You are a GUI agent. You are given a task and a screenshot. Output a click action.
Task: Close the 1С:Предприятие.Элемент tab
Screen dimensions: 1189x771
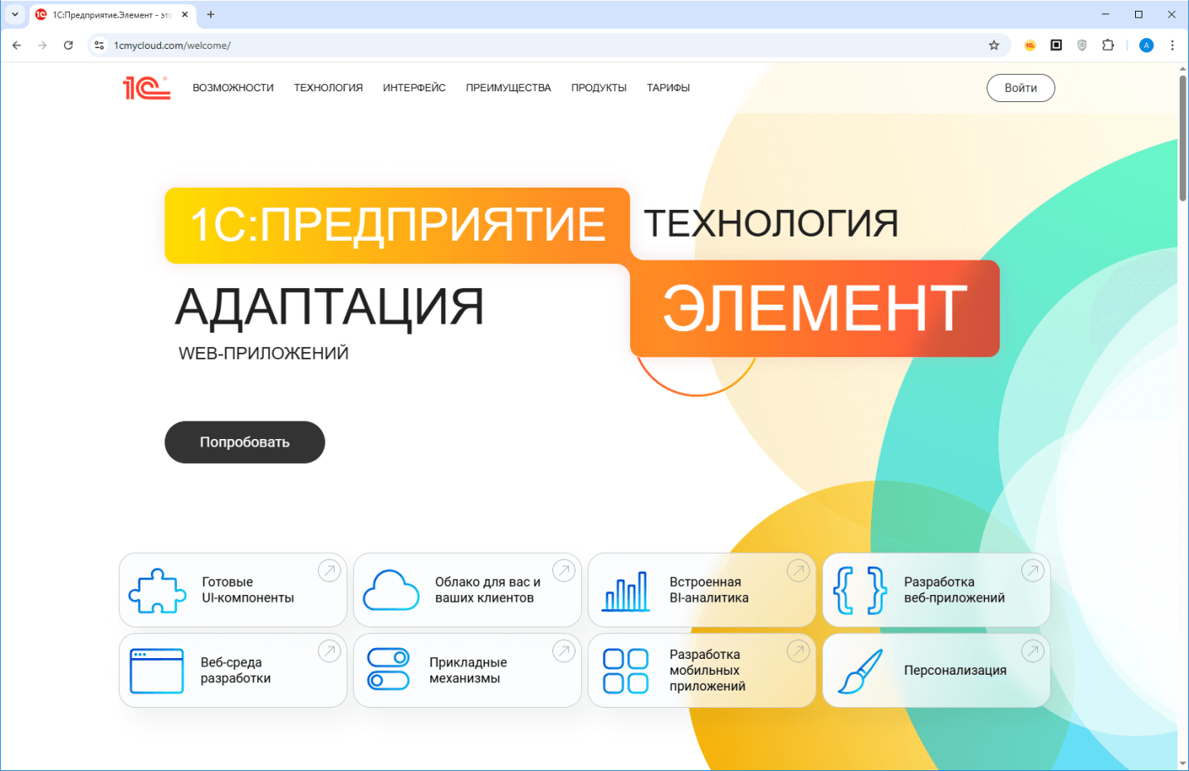[x=184, y=15]
